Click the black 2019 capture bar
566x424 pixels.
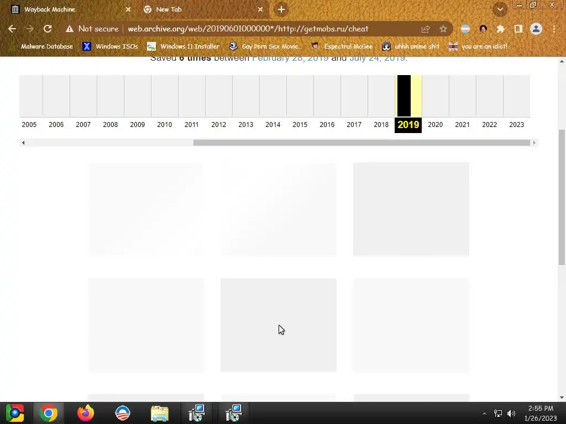(404, 96)
